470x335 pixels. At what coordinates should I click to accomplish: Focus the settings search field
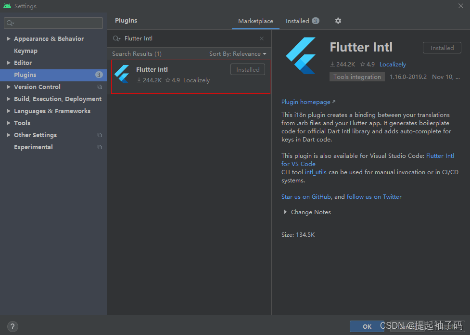[x=53, y=23]
